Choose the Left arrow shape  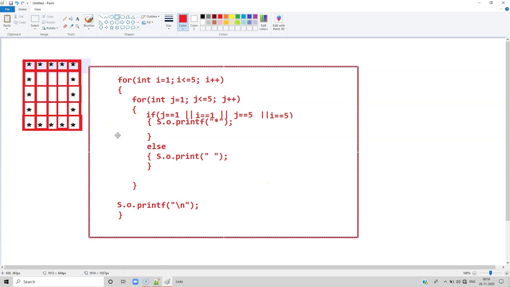pyautogui.click(x=128, y=22)
